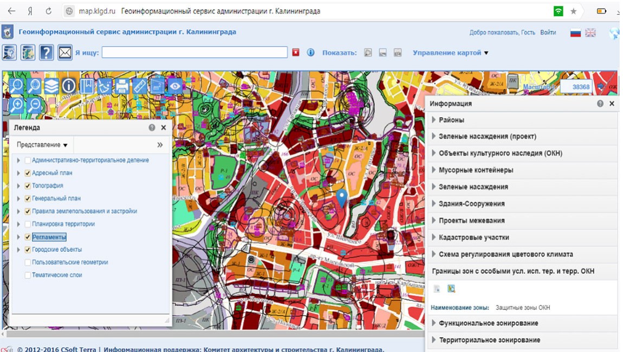The image size is (623, 352).
Task: Open the Управление картой dropdown
Action: tap(450, 53)
